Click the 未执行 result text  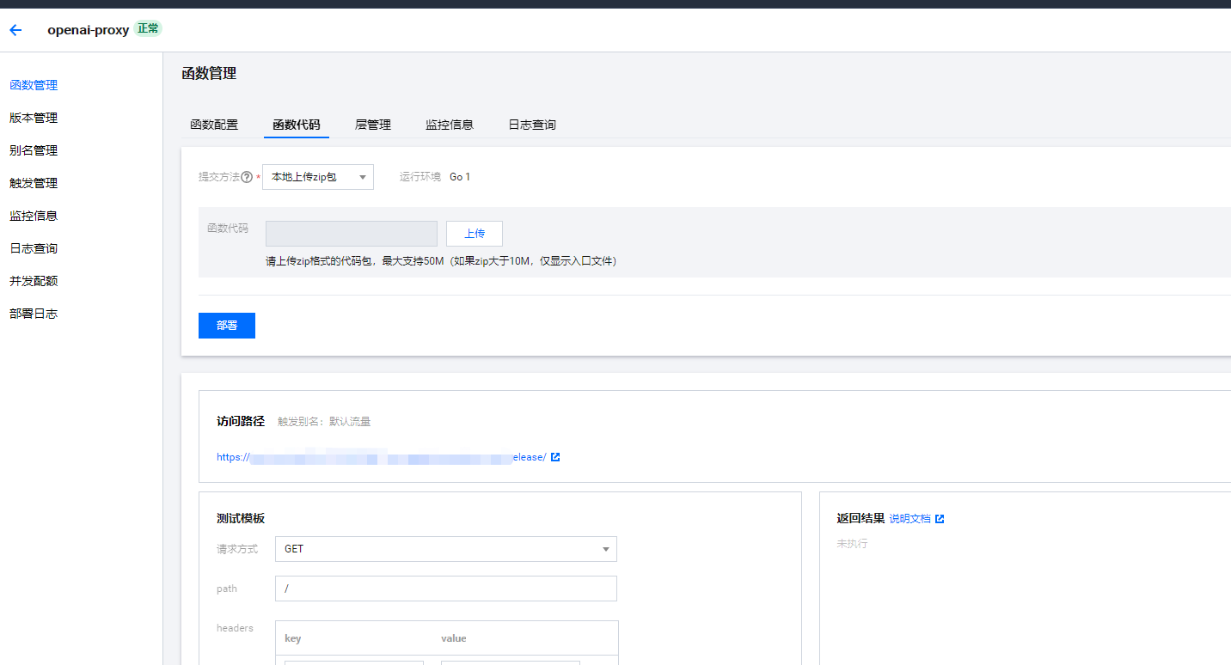(x=852, y=544)
